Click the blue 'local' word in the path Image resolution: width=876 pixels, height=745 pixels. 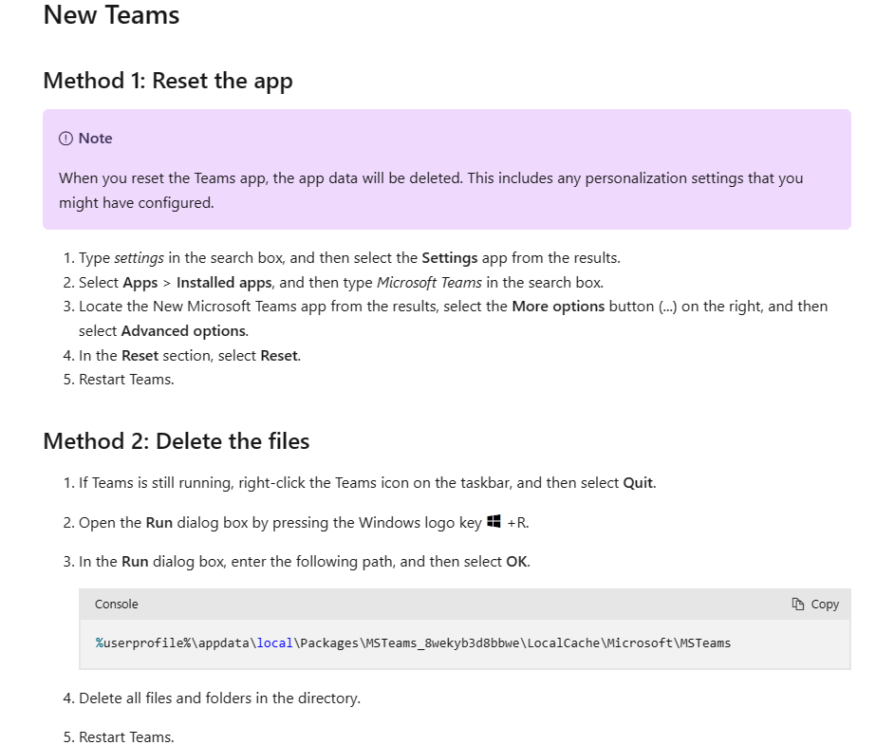coord(275,643)
